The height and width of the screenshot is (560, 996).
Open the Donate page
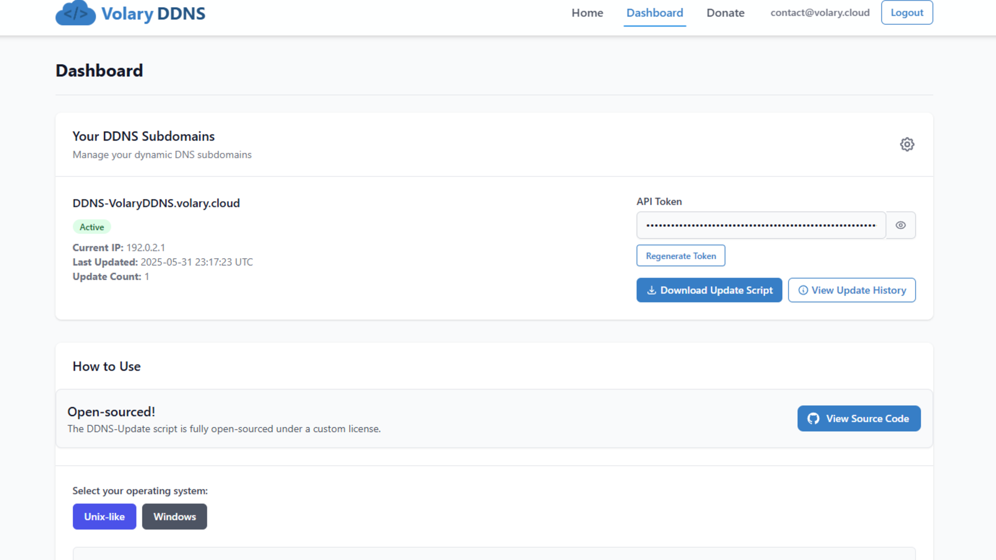[725, 13]
